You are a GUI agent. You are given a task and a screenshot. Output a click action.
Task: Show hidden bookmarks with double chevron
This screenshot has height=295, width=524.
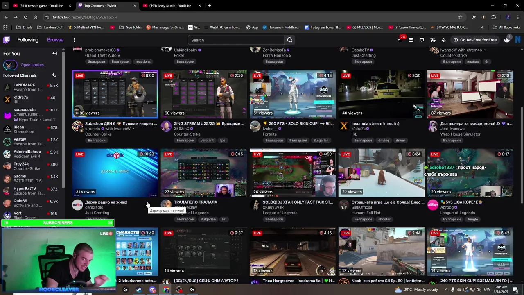482,27
